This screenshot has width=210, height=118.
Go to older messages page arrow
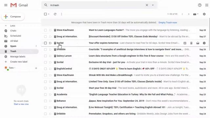pyautogui.click(x=189, y=14)
